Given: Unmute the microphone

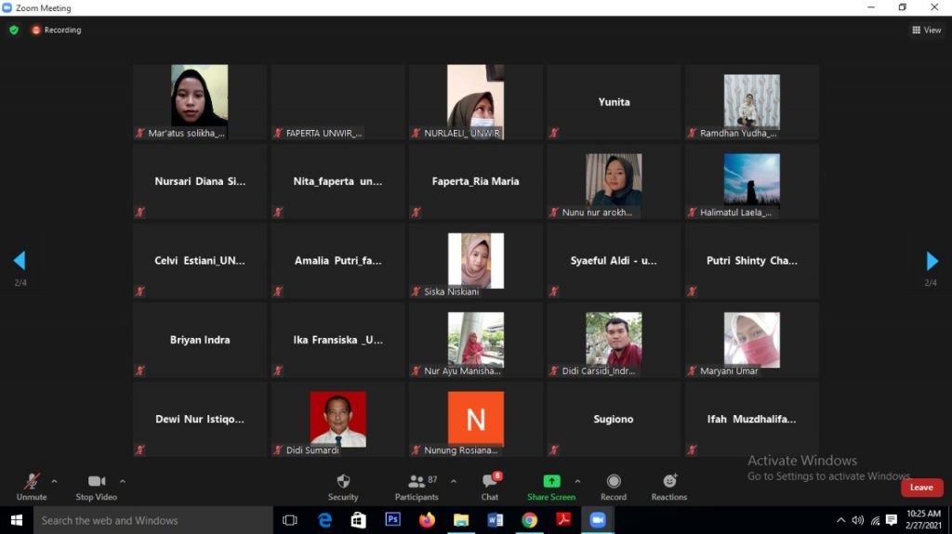Looking at the screenshot, I should tap(32, 481).
